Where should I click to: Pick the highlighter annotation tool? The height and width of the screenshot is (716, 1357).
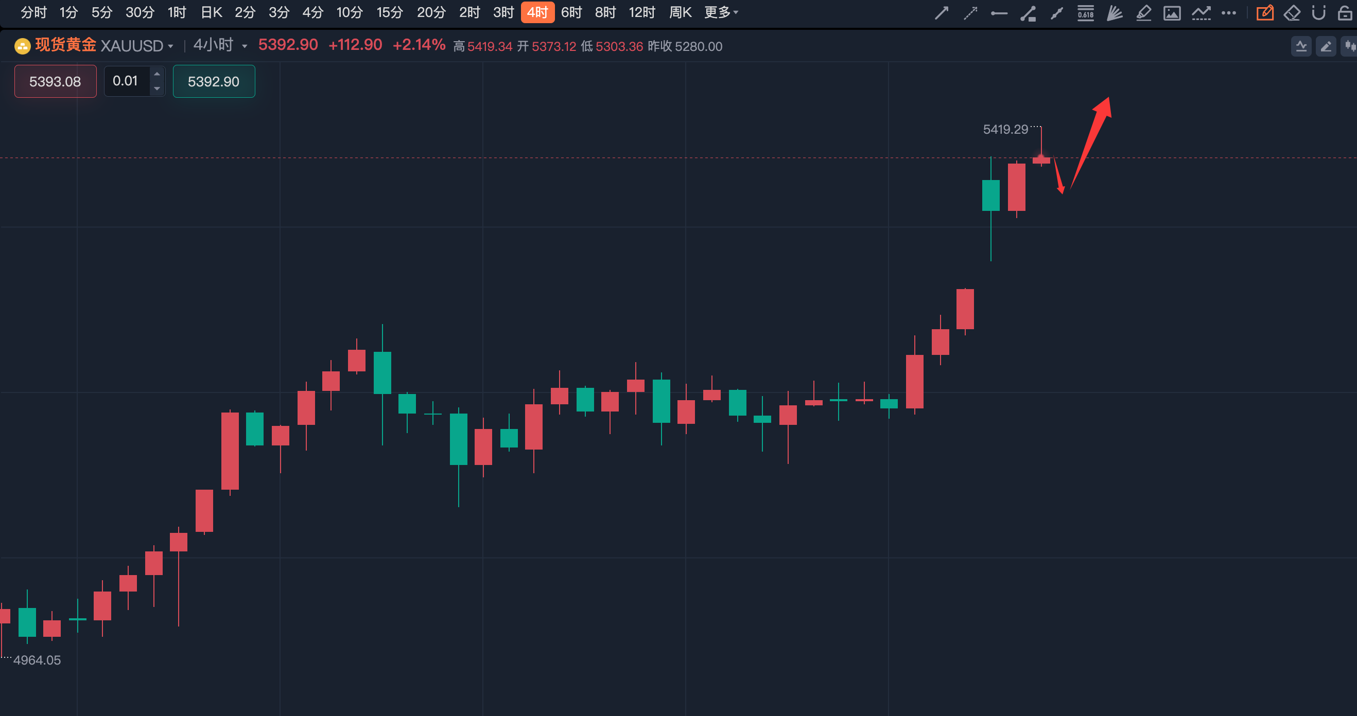pyautogui.click(x=1143, y=13)
